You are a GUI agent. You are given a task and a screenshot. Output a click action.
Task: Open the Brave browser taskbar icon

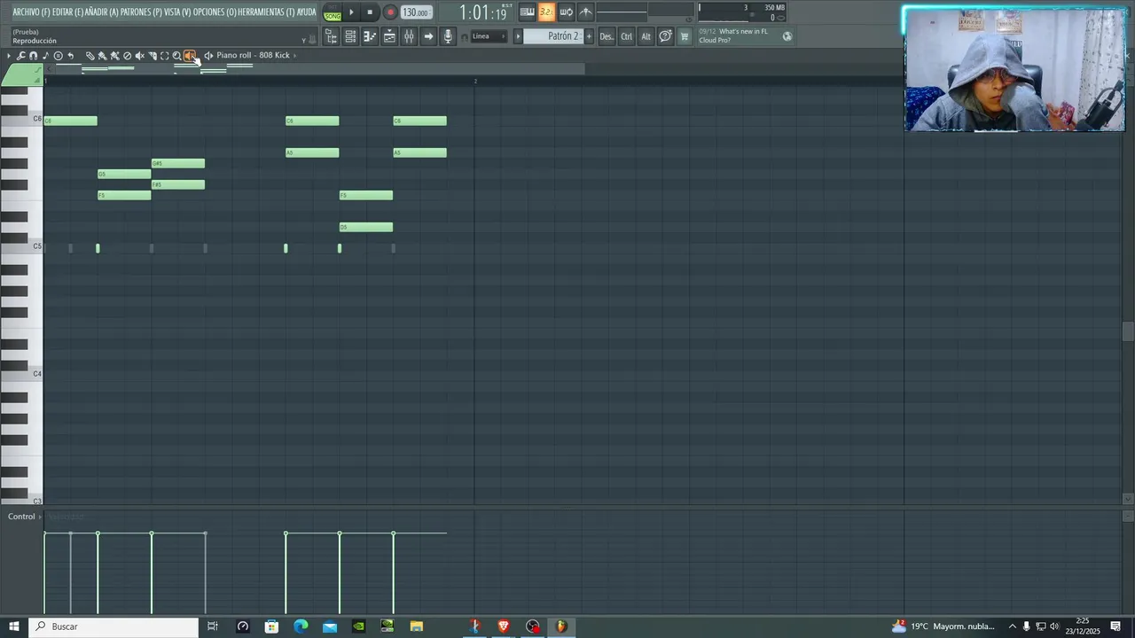pyautogui.click(x=504, y=626)
